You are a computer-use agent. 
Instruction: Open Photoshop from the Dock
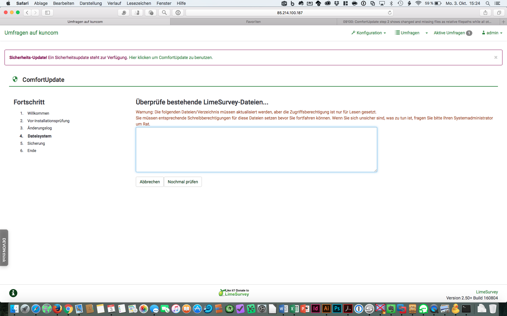tap(337, 309)
